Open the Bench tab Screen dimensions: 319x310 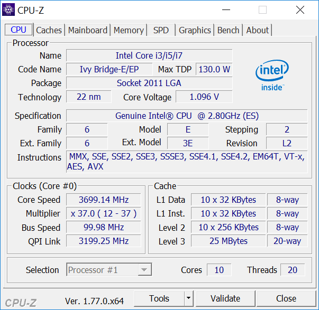(229, 30)
